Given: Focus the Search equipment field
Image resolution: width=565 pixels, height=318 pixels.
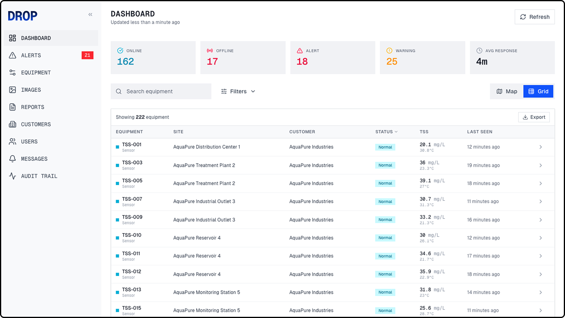Looking at the screenshot, I should [165, 91].
